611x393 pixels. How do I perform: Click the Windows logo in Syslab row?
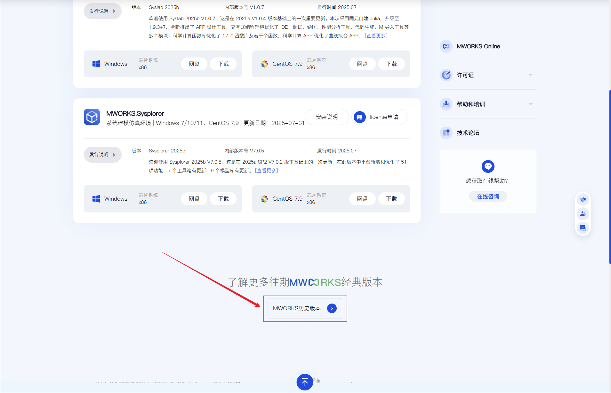[96, 64]
